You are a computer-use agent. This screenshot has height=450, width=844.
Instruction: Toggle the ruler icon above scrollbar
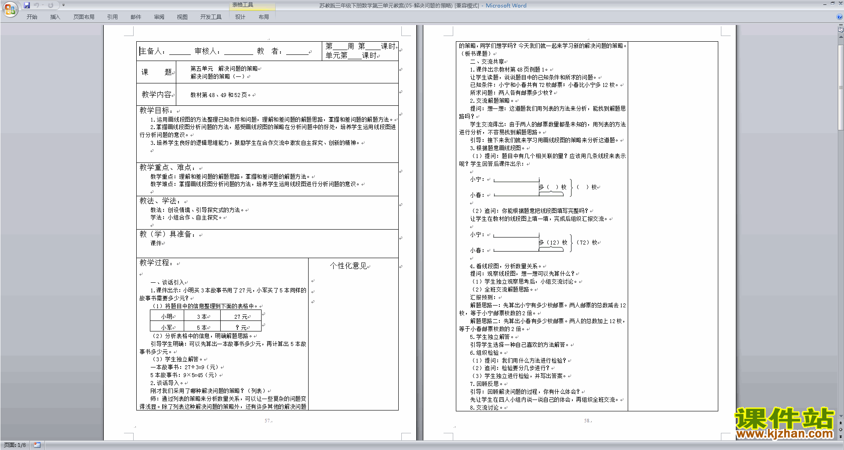pos(841,30)
